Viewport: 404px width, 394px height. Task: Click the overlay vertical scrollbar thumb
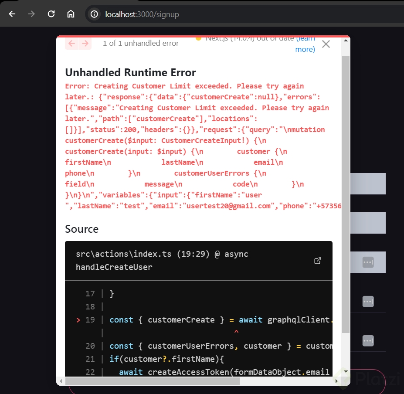pos(346,194)
